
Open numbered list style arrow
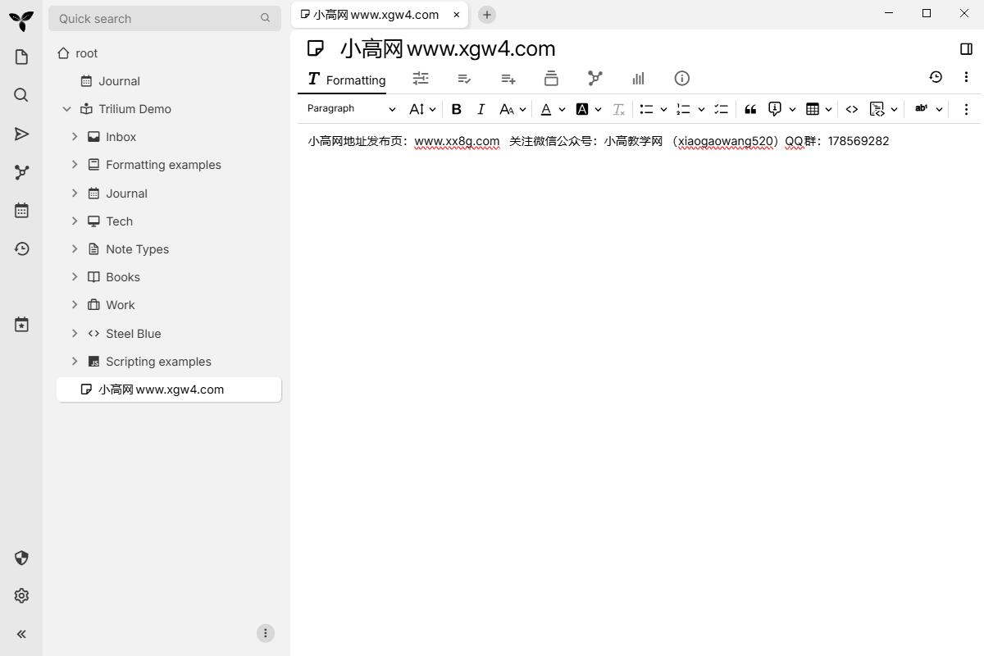701,109
